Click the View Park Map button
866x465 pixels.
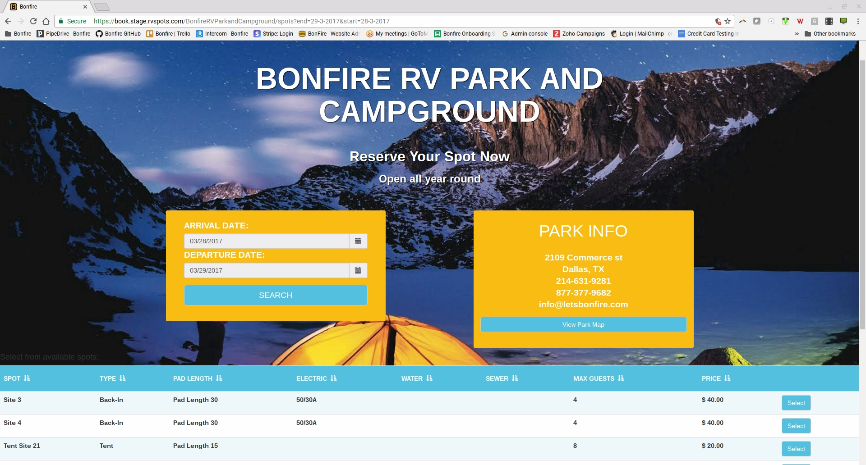[583, 324]
